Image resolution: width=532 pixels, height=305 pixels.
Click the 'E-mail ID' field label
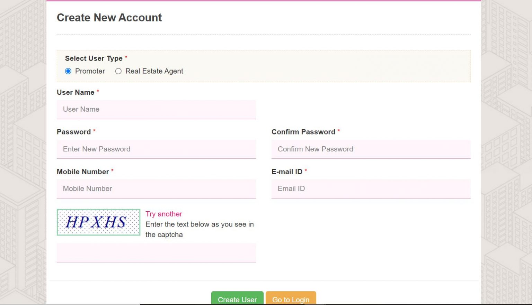pyautogui.click(x=287, y=172)
